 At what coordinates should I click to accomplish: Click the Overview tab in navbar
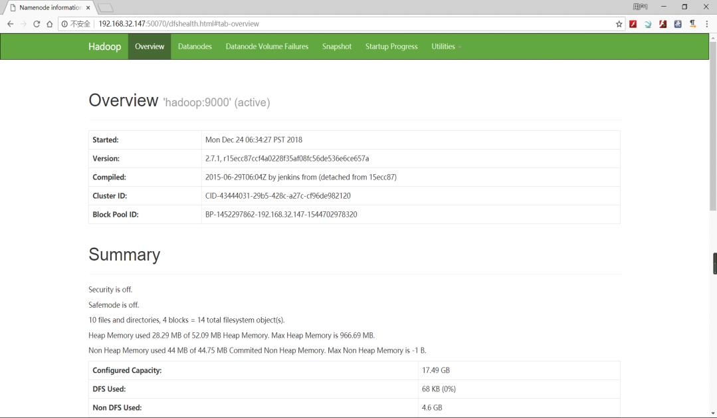click(150, 47)
